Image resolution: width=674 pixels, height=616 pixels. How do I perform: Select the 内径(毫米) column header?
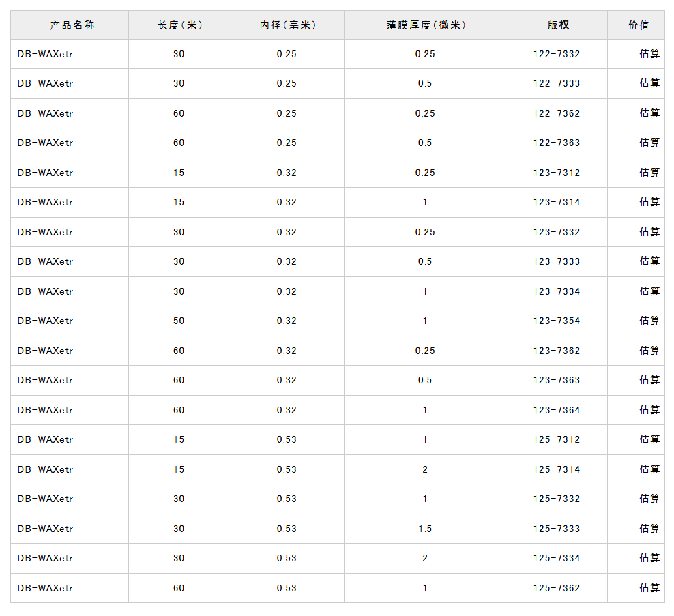coord(287,25)
